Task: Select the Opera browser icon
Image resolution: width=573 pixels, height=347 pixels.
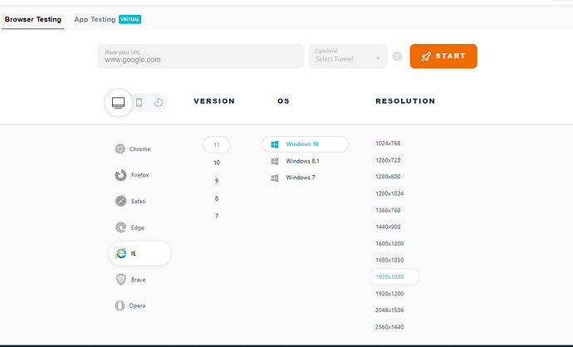Action: click(120, 305)
